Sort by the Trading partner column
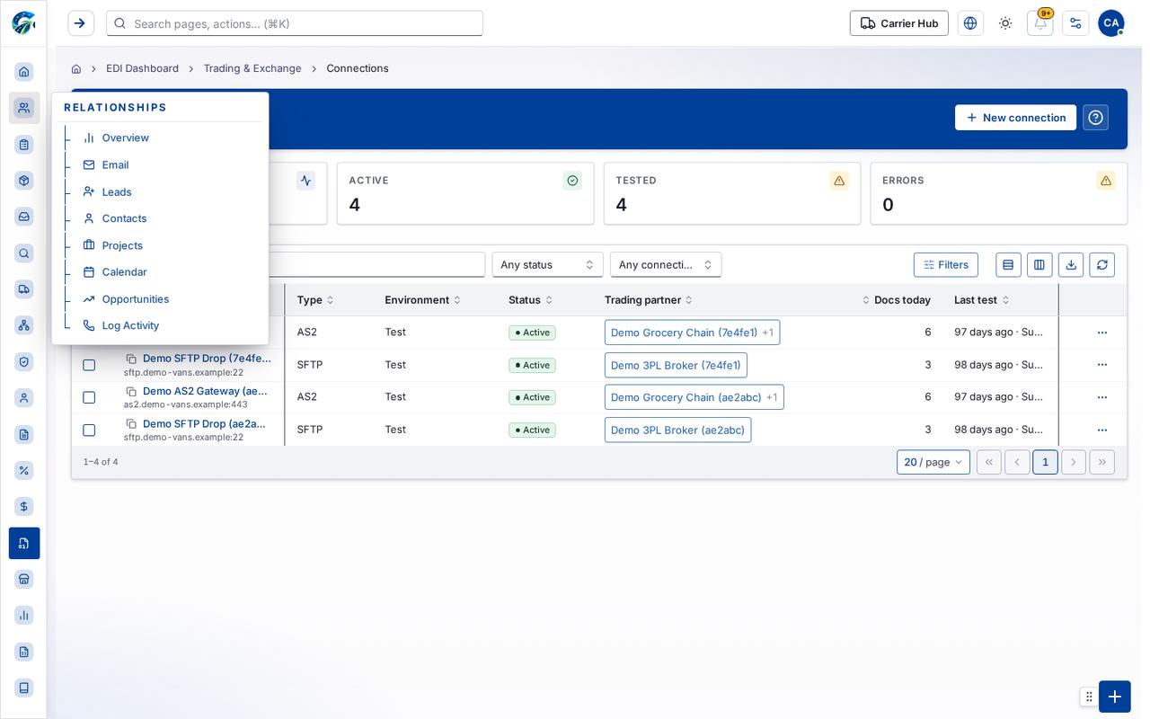This screenshot has height=719, width=1150. click(649, 300)
